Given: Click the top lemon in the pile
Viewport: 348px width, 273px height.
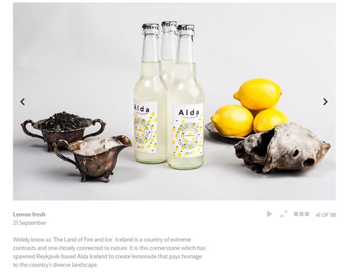Looking at the screenshot, I should tap(258, 94).
